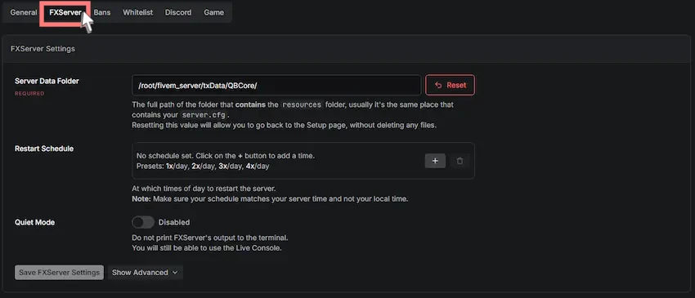
Task: Click Save FXServer Settings button
Action: [x=60, y=273]
